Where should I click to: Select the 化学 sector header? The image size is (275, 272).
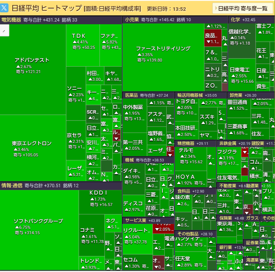pos(251,20)
